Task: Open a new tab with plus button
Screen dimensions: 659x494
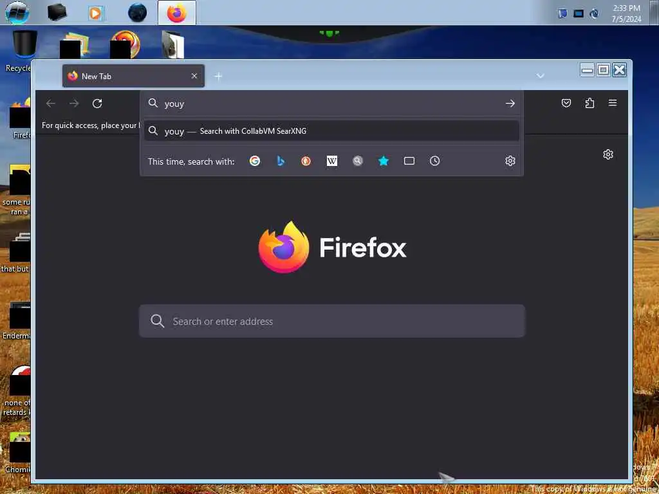Action: point(218,77)
